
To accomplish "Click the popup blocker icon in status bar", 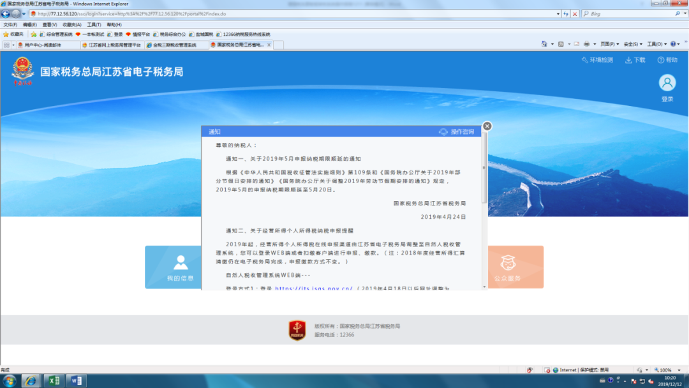I will click(x=547, y=370).
